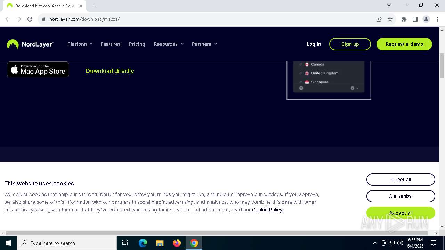Screen dimensions: 445x250
Task: Reject all cookies
Action: click(400, 180)
